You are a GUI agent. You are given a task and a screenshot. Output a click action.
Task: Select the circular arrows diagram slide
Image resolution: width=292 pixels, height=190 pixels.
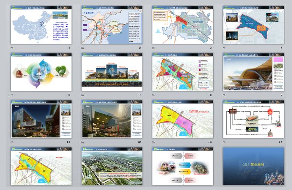41,72
